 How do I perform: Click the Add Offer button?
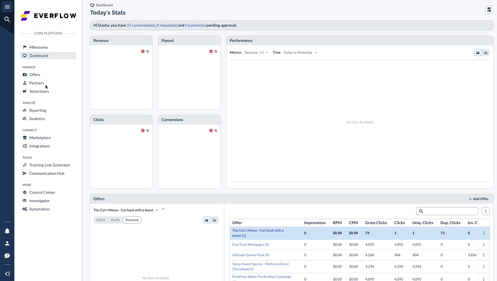(x=479, y=199)
